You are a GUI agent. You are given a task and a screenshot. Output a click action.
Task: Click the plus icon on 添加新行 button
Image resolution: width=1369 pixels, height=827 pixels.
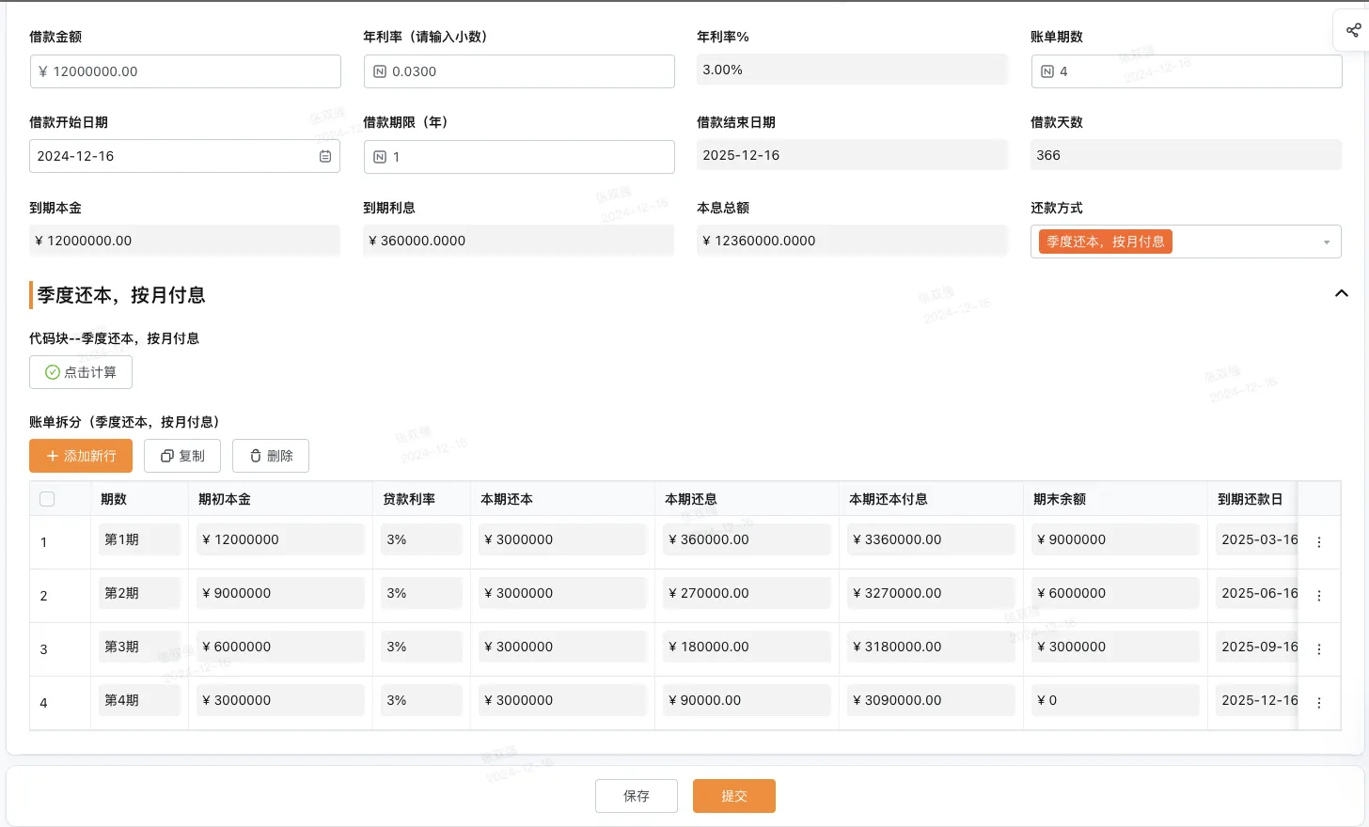click(x=52, y=456)
